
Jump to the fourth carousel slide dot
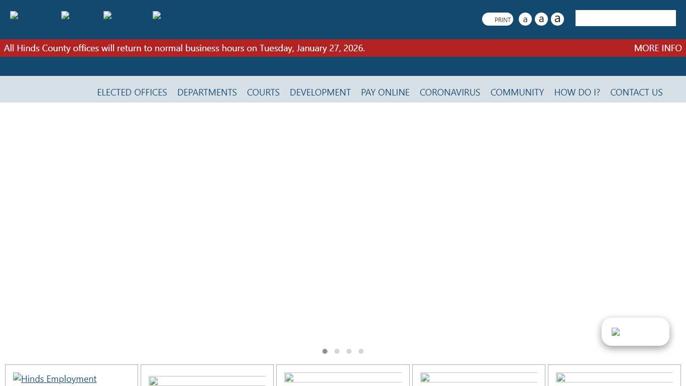pos(361,351)
